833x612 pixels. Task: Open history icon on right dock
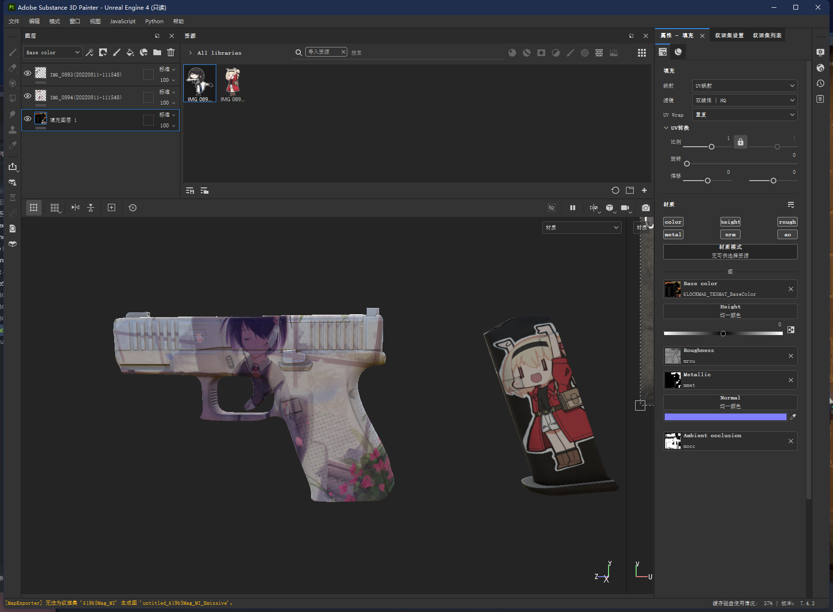(x=820, y=83)
